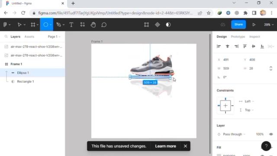This screenshot has width=277, height=156.
Task: Open the help question mark button
Action: [x=266, y=146]
